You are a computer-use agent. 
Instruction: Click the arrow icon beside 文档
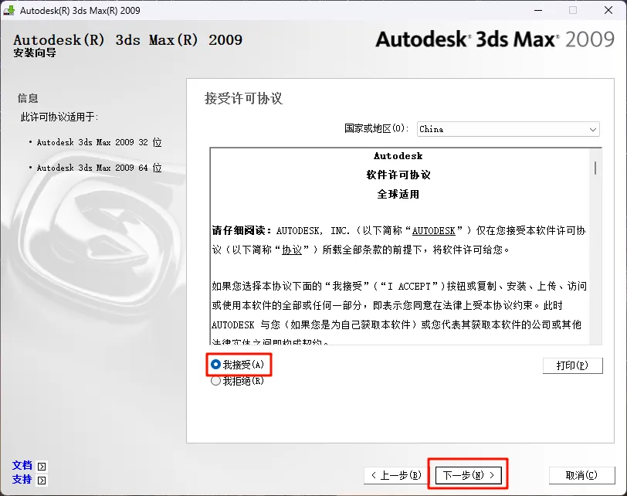[42, 467]
